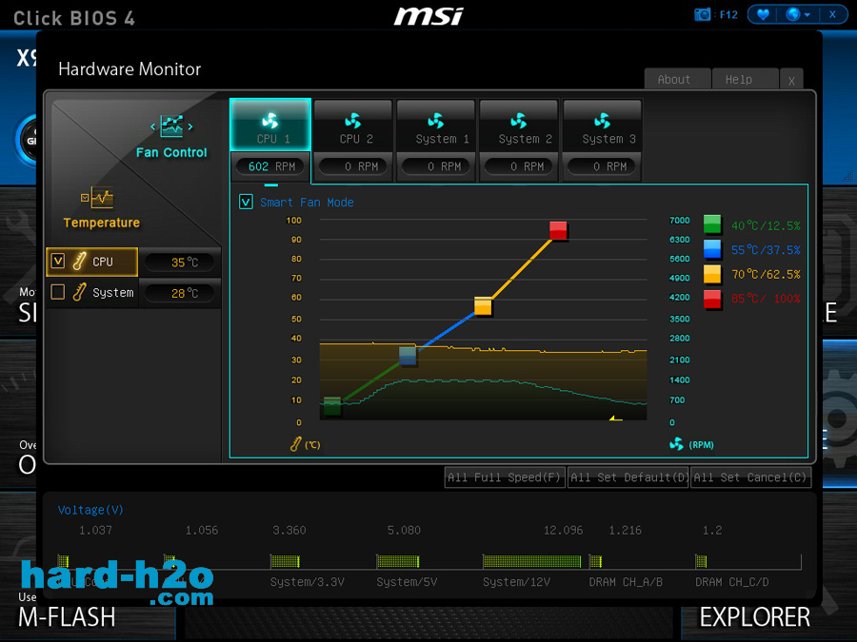This screenshot has height=642, width=857.
Task: Click All Set Default(D) button
Action: (x=628, y=477)
